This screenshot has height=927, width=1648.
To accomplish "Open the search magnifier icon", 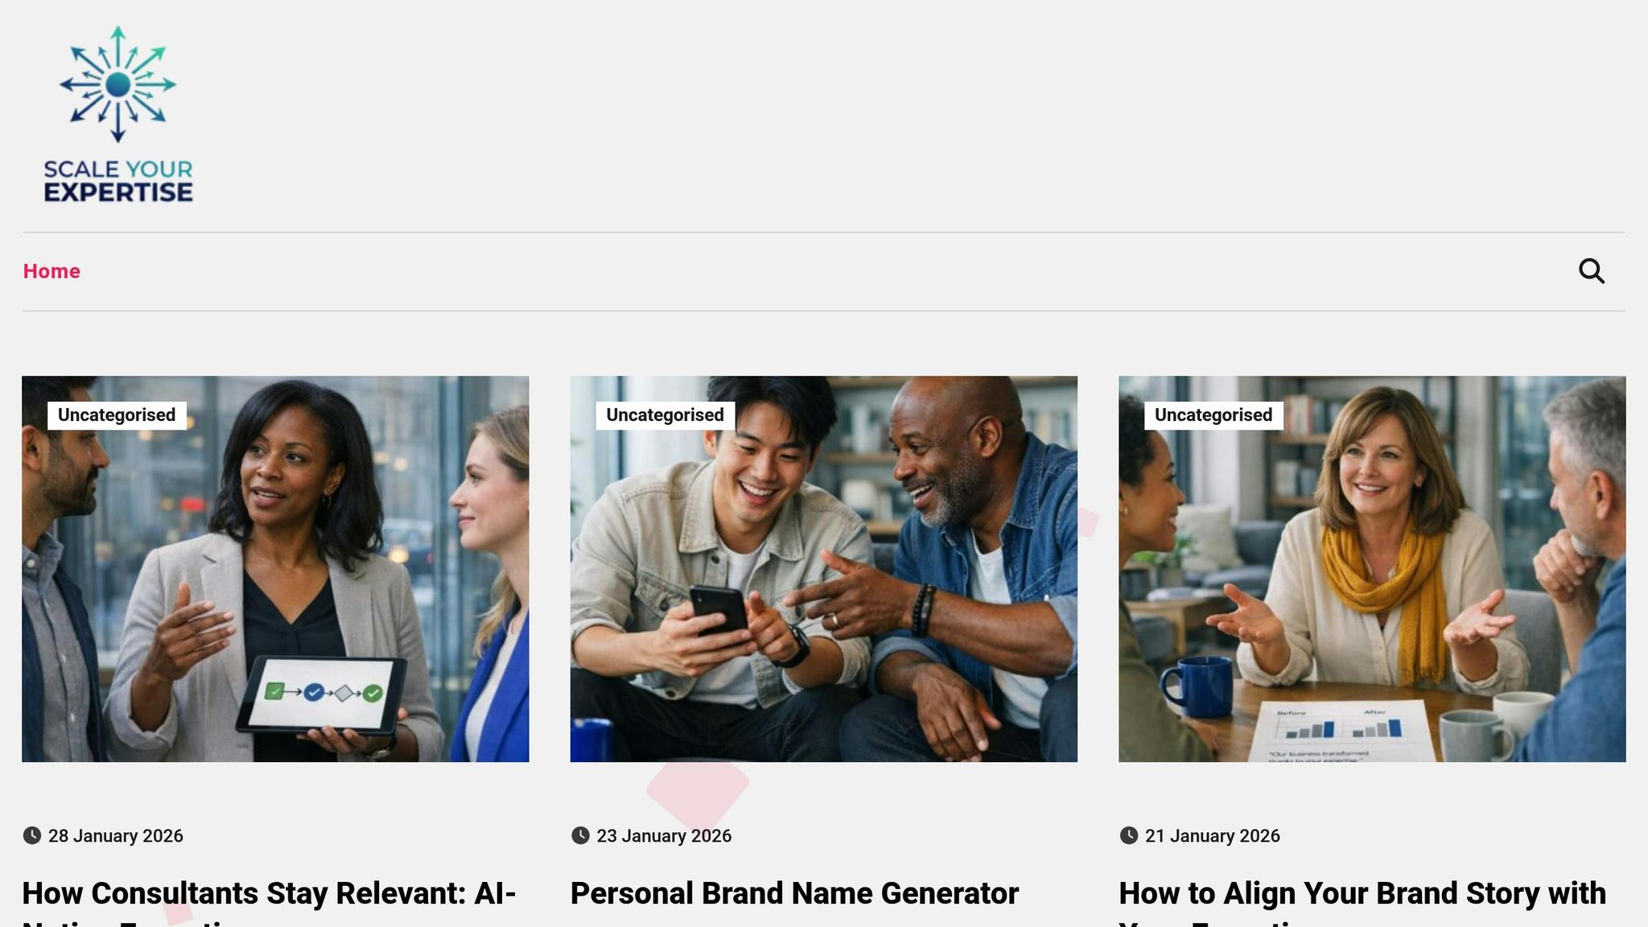I will [1591, 271].
